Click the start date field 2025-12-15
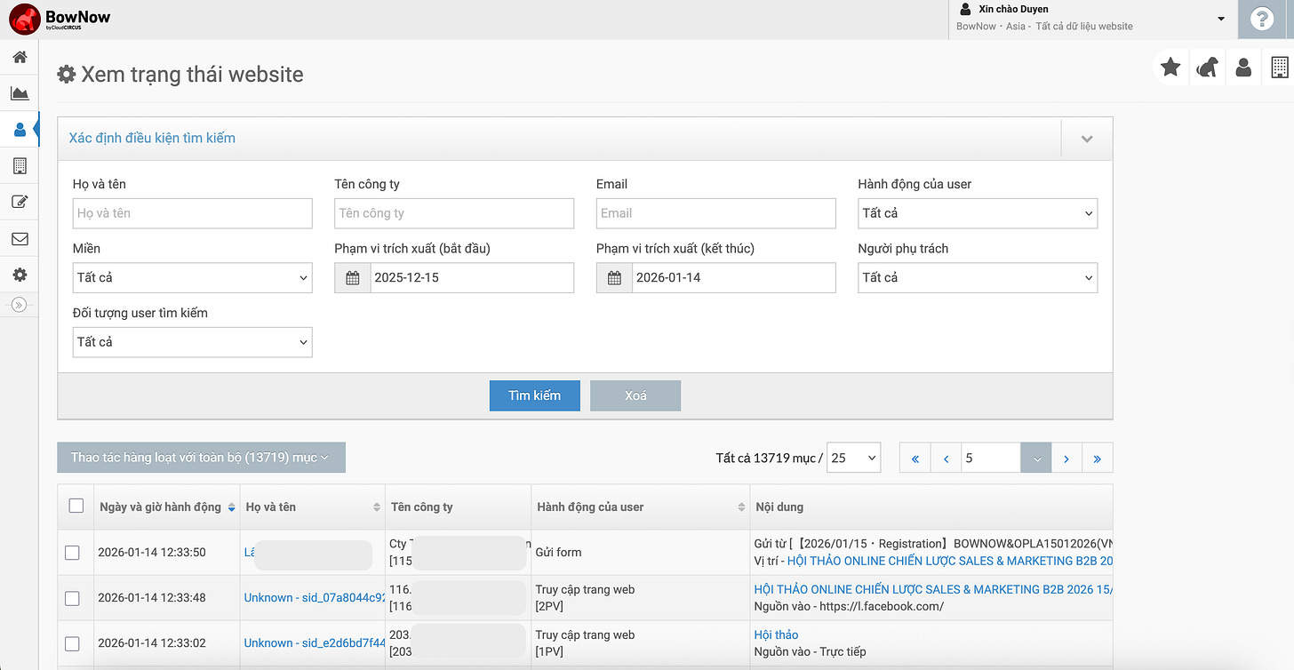 [472, 278]
